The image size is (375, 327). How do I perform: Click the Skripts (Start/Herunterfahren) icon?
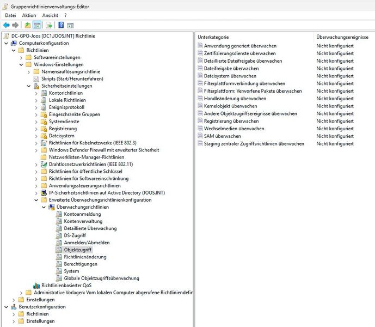[36, 78]
